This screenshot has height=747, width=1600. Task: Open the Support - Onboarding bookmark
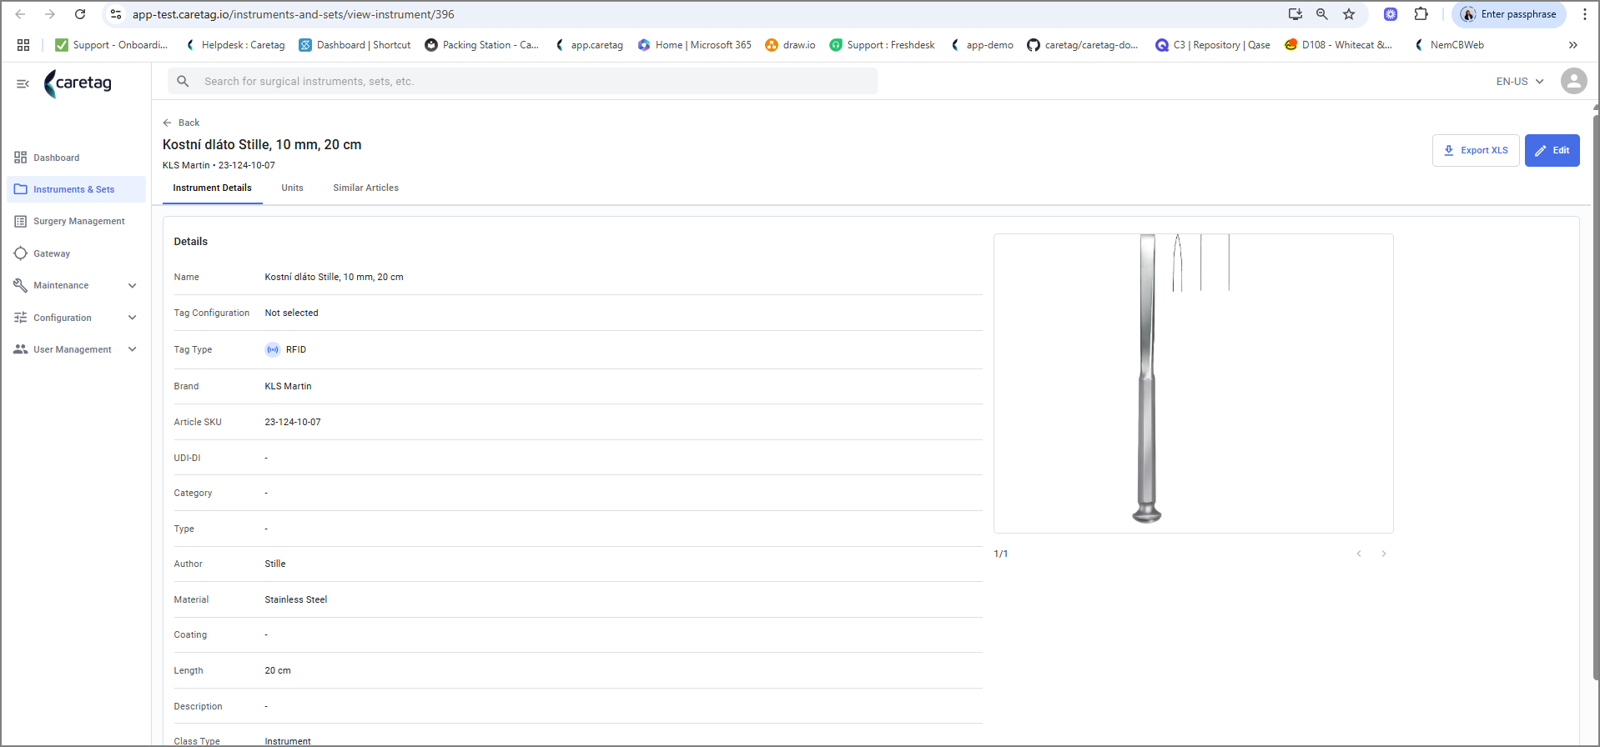(111, 45)
